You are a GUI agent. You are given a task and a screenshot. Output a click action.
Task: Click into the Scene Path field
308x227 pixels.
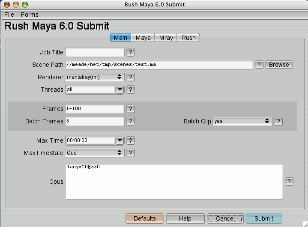pyautogui.click(x=159, y=65)
